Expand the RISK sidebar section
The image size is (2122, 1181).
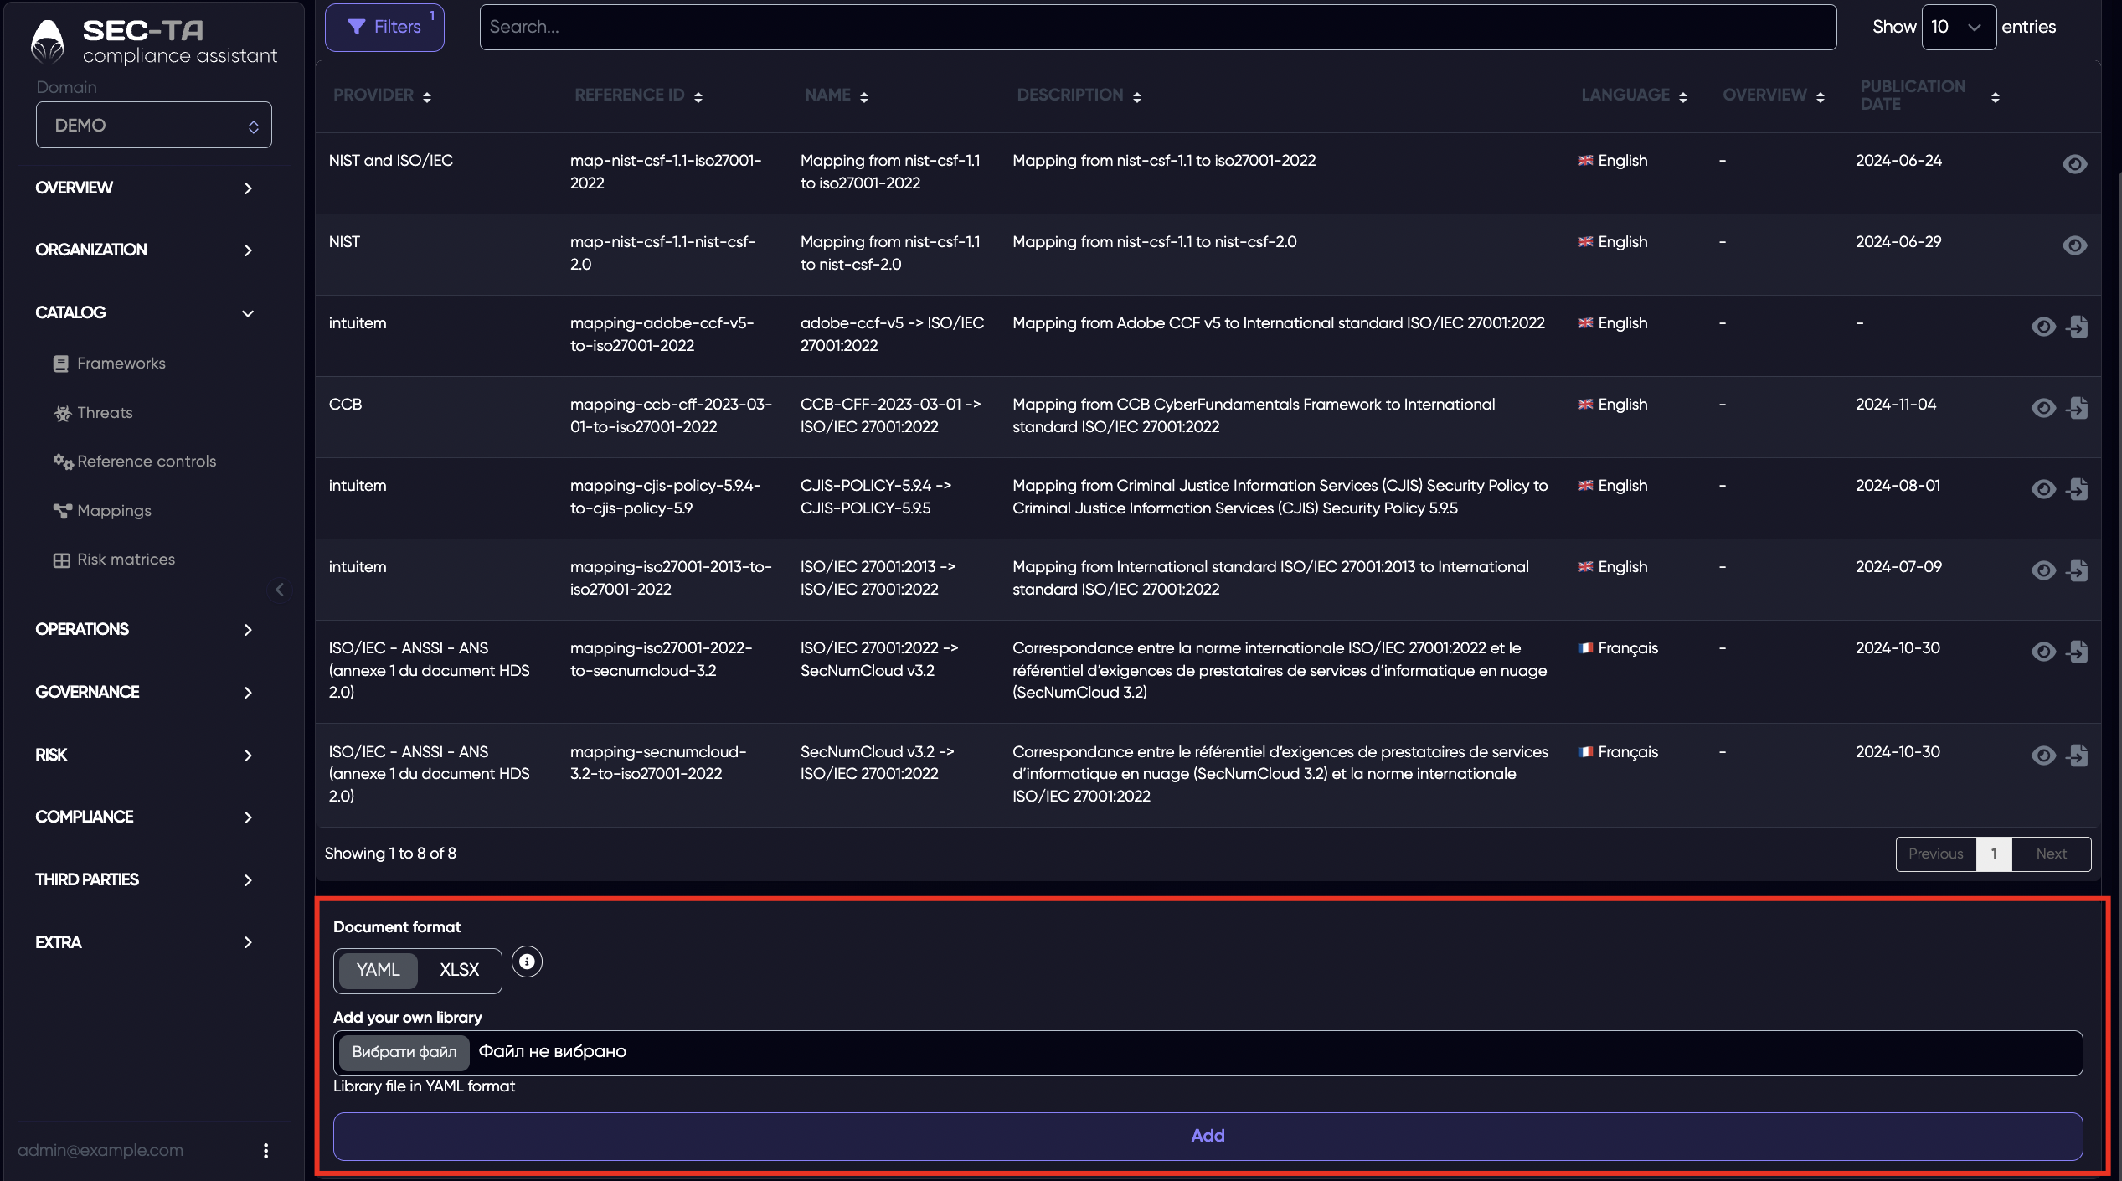pyautogui.click(x=144, y=755)
